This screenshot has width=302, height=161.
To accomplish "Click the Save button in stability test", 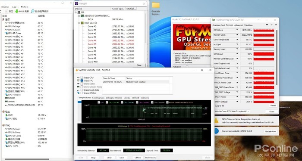I will coord(122,158).
